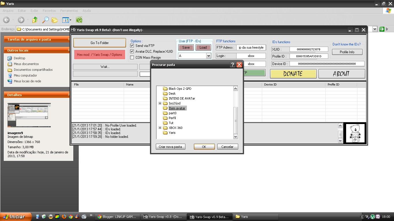394x221 pixels.
Task: Collapse the Tarefas de arquivo e pasta panel
Action: pos(69,39)
